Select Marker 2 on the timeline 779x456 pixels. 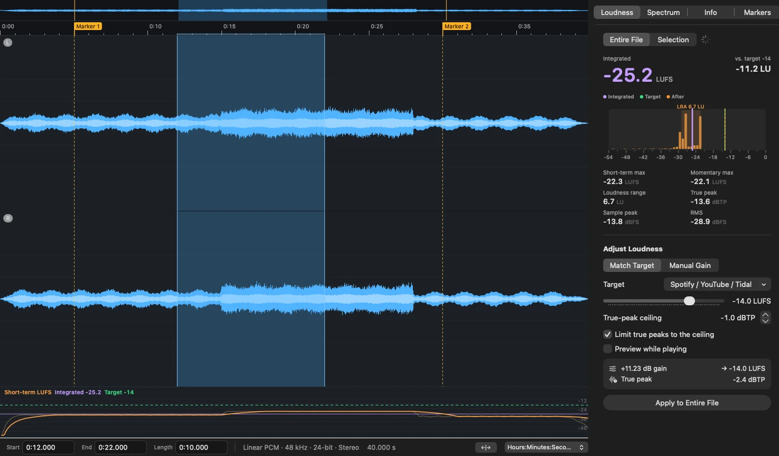(456, 26)
